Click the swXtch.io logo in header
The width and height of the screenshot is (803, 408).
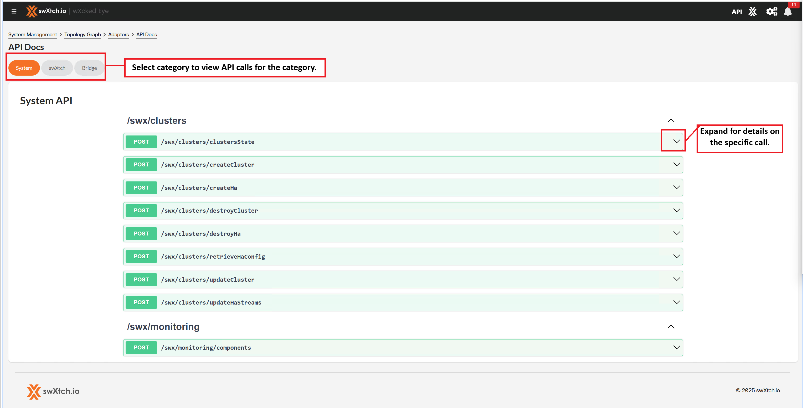(46, 11)
